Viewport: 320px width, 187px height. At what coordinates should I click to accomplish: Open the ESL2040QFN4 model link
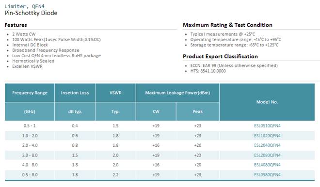pos(267,145)
